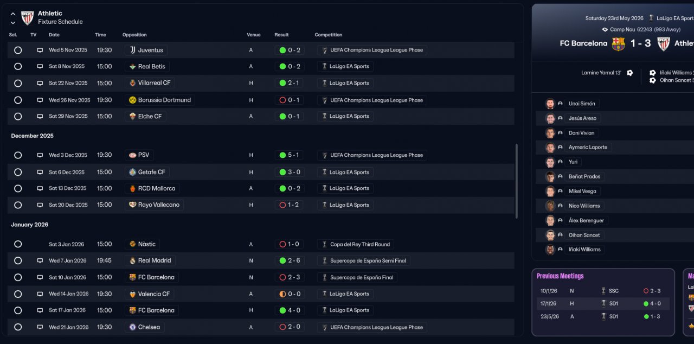
Task: Sort fixtures by the Result column header
Action: tap(281, 35)
